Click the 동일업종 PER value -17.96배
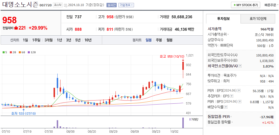279x135 pixels. click(267, 117)
